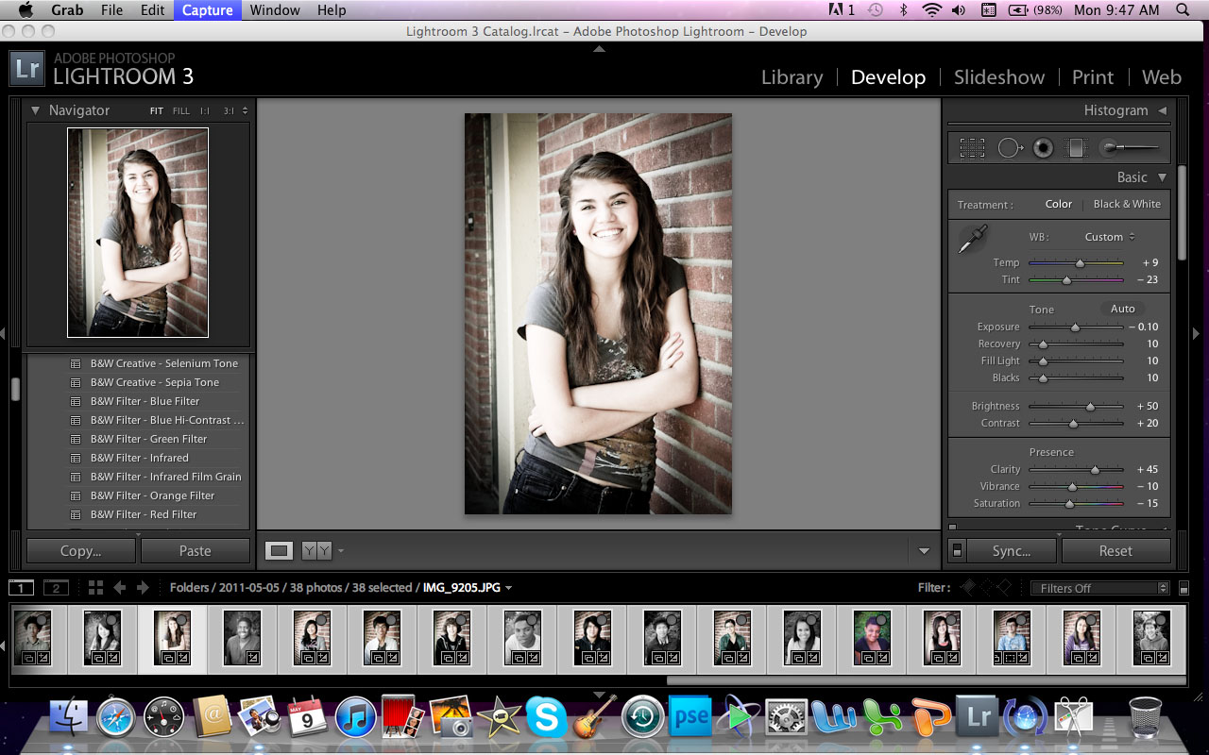Open Photoshop Elements pse in Dock
This screenshot has width=1209, height=755.
point(690,718)
